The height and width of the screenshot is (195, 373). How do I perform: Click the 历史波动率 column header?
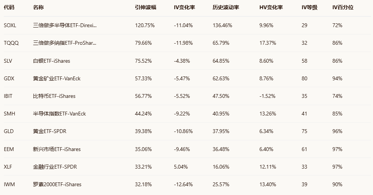[x=225, y=8]
